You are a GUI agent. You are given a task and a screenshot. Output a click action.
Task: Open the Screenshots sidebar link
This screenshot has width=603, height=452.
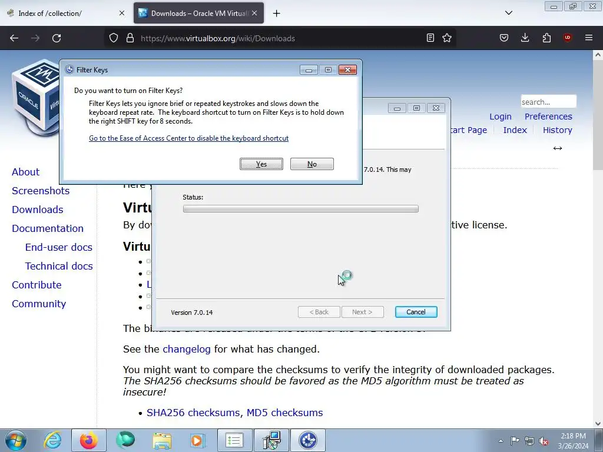(x=41, y=191)
